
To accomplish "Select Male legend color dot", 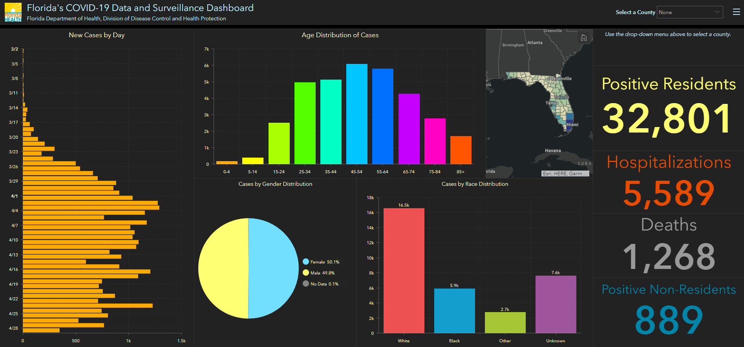I will point(306,273).
